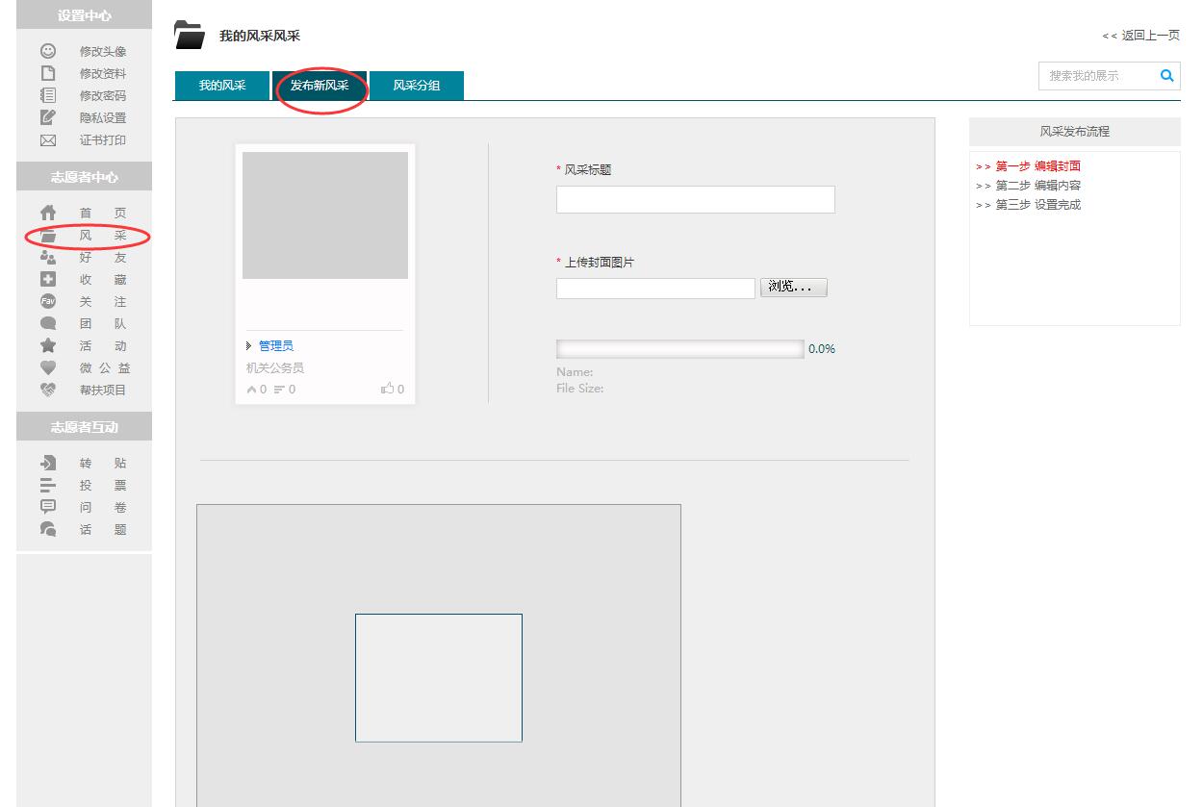Click the thumbs-up like icon on card
Screen dimensions: 1203x807
coord(387,390)
